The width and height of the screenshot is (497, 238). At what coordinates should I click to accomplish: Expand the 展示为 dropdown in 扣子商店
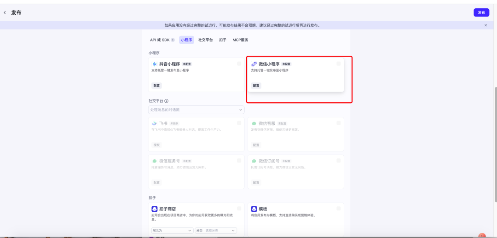click(x=172, y=230)
